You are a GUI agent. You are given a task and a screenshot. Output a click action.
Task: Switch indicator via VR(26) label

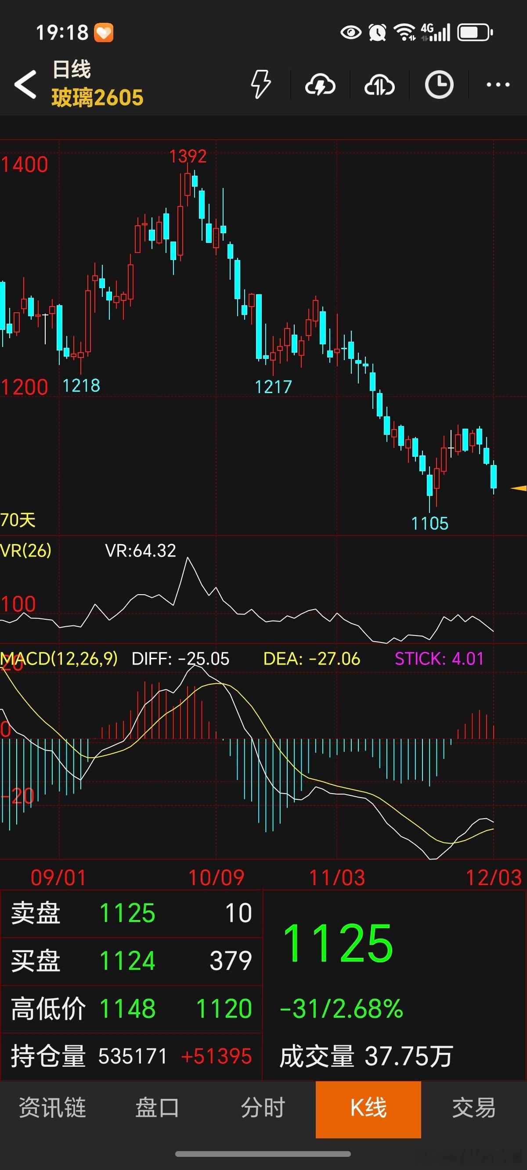click(x=26, y=550)
